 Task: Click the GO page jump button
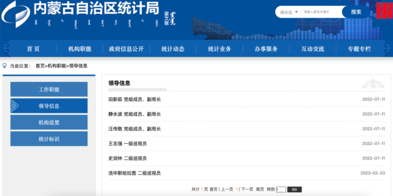[294, 189]
